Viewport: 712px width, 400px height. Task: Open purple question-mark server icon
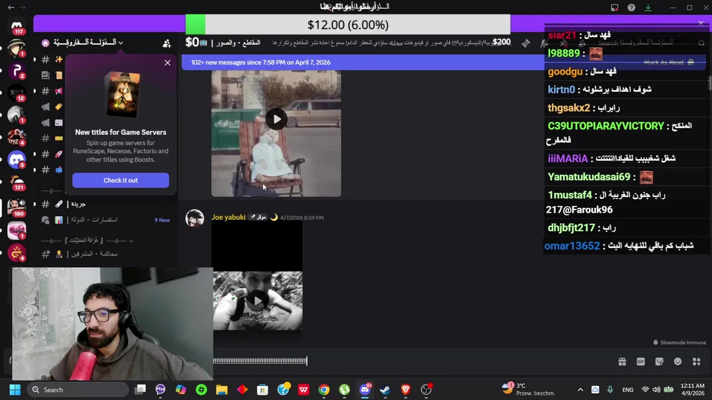(x=17, y=71)
